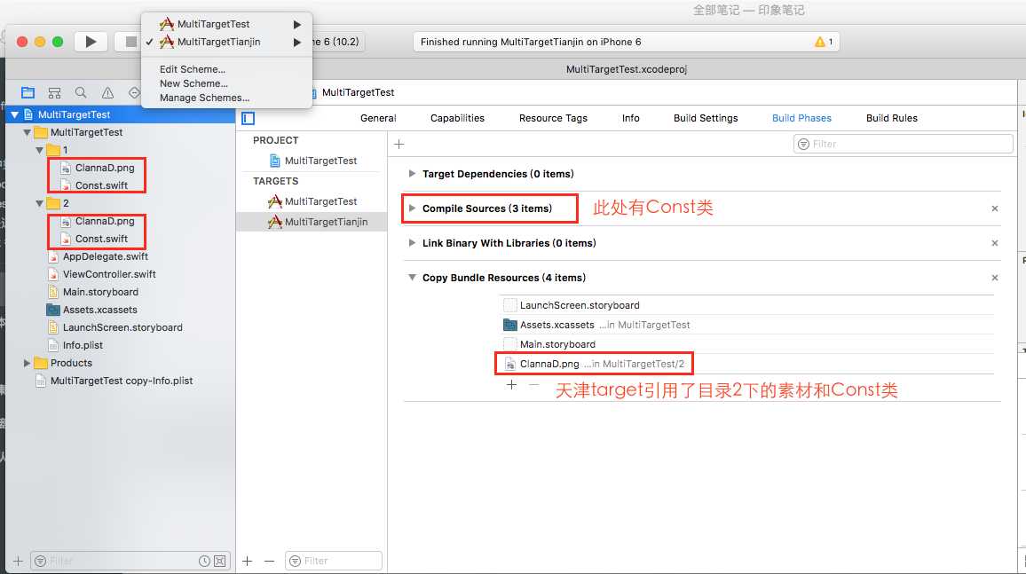Remove the Compile Sources phase

(995, 208)
